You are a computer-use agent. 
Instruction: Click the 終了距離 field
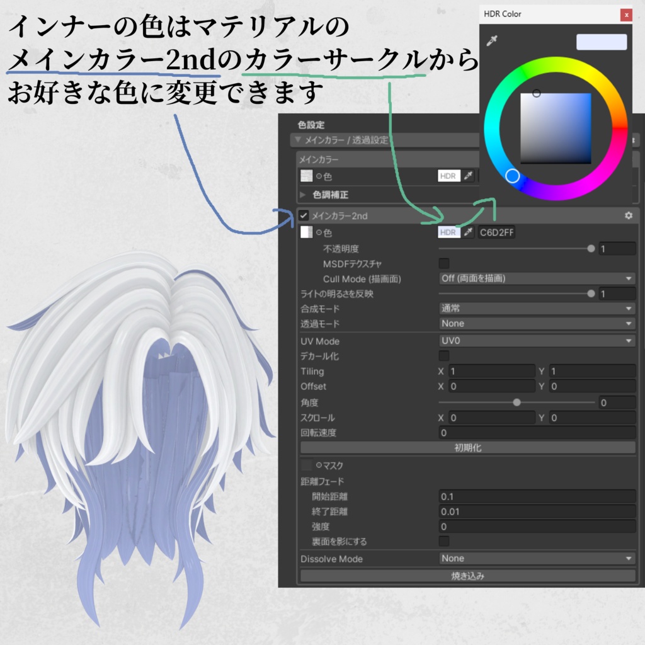point(537,511)
